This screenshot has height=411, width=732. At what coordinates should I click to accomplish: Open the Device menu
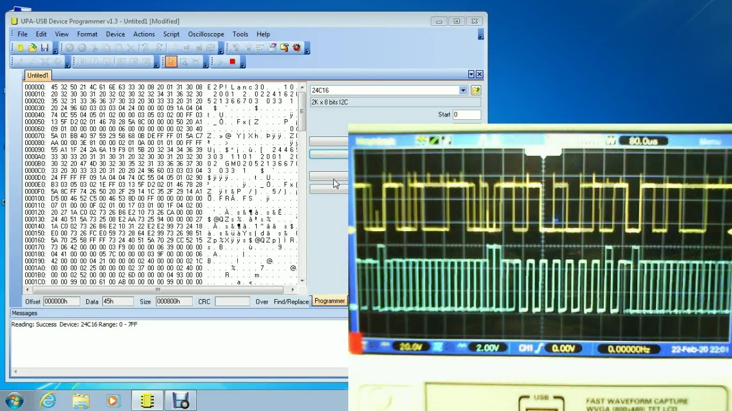click(x=116, y=34)
